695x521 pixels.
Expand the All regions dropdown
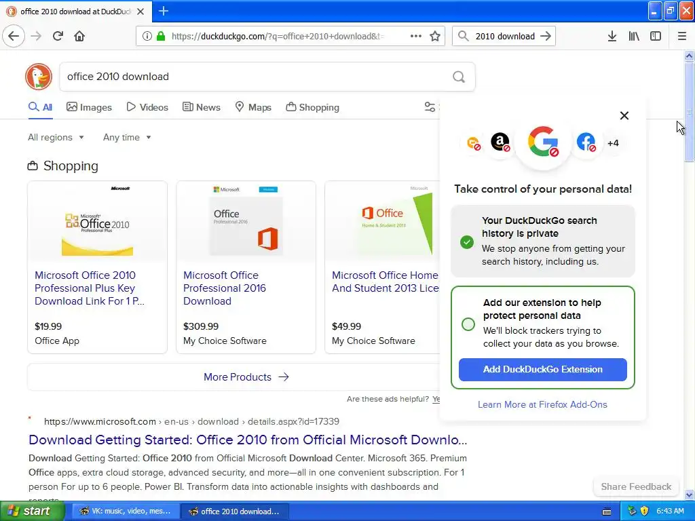click(56, 137)
